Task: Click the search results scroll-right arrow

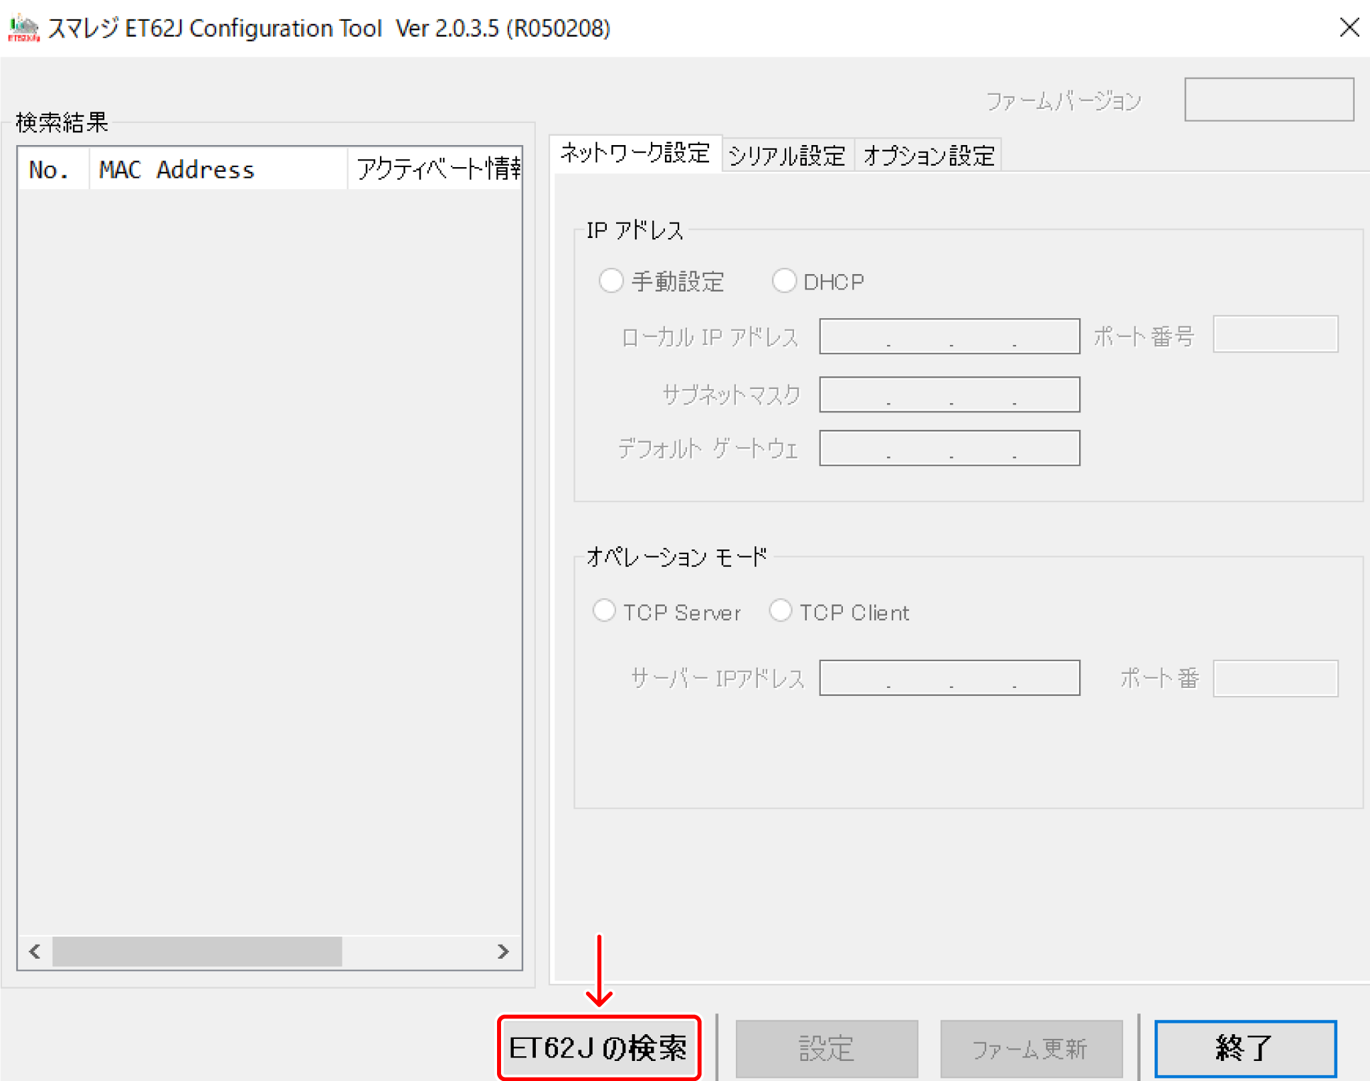Action: click(x=504, y=951)
